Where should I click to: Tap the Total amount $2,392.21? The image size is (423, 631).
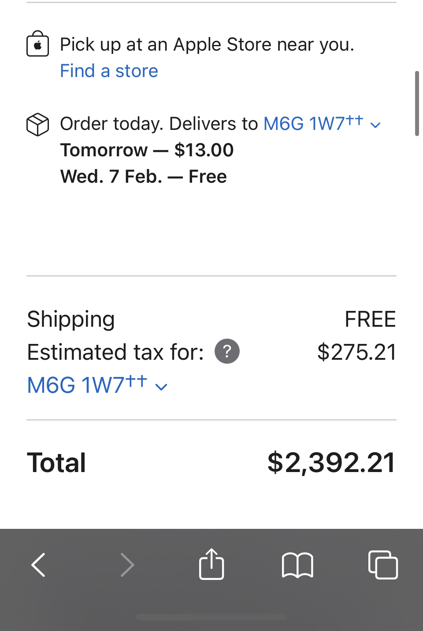coord(331,463)
